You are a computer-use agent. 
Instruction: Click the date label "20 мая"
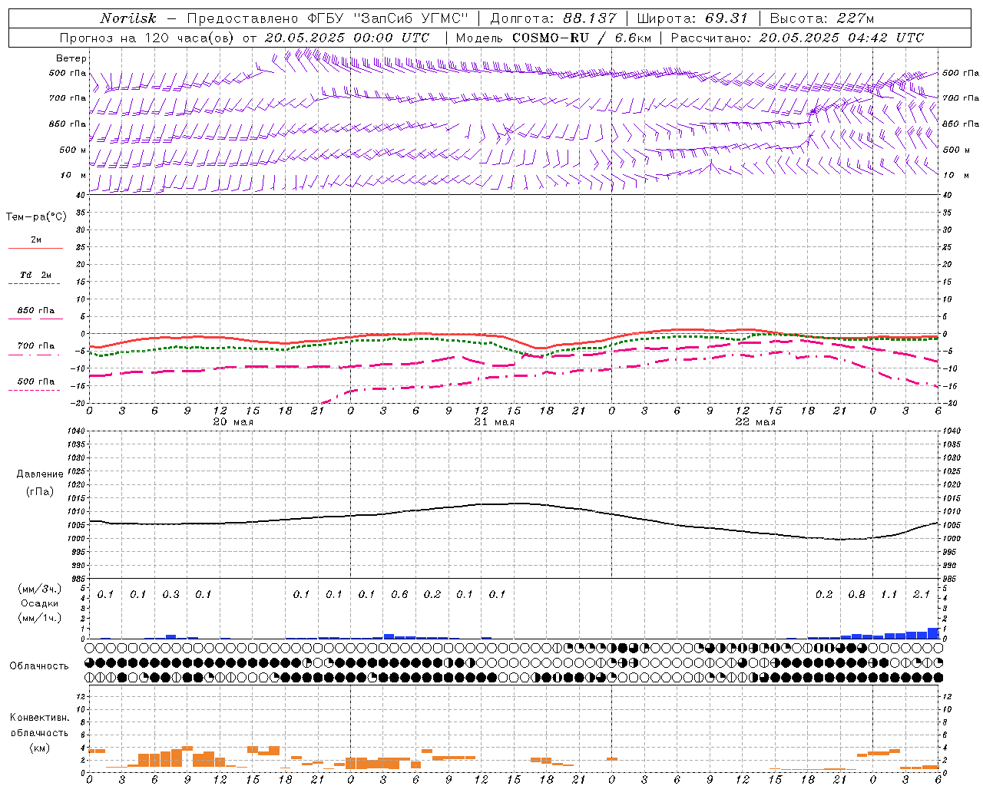(233, 422)
